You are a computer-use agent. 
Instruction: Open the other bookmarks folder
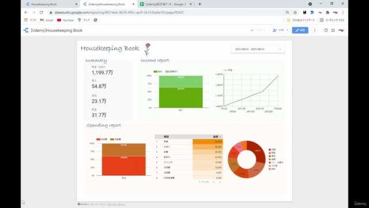(300, 20)
